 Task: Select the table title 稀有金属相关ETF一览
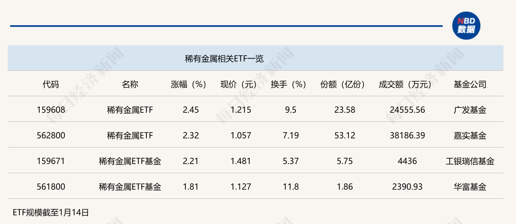click(224, 59)
